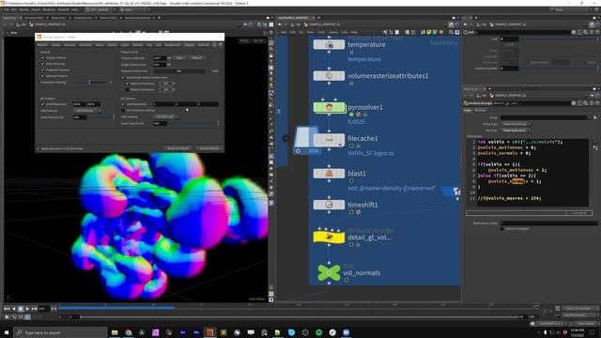Toggle the Mipmap Textures checkbox
This screenshot has width=601, height=338.
pos(42,76)
